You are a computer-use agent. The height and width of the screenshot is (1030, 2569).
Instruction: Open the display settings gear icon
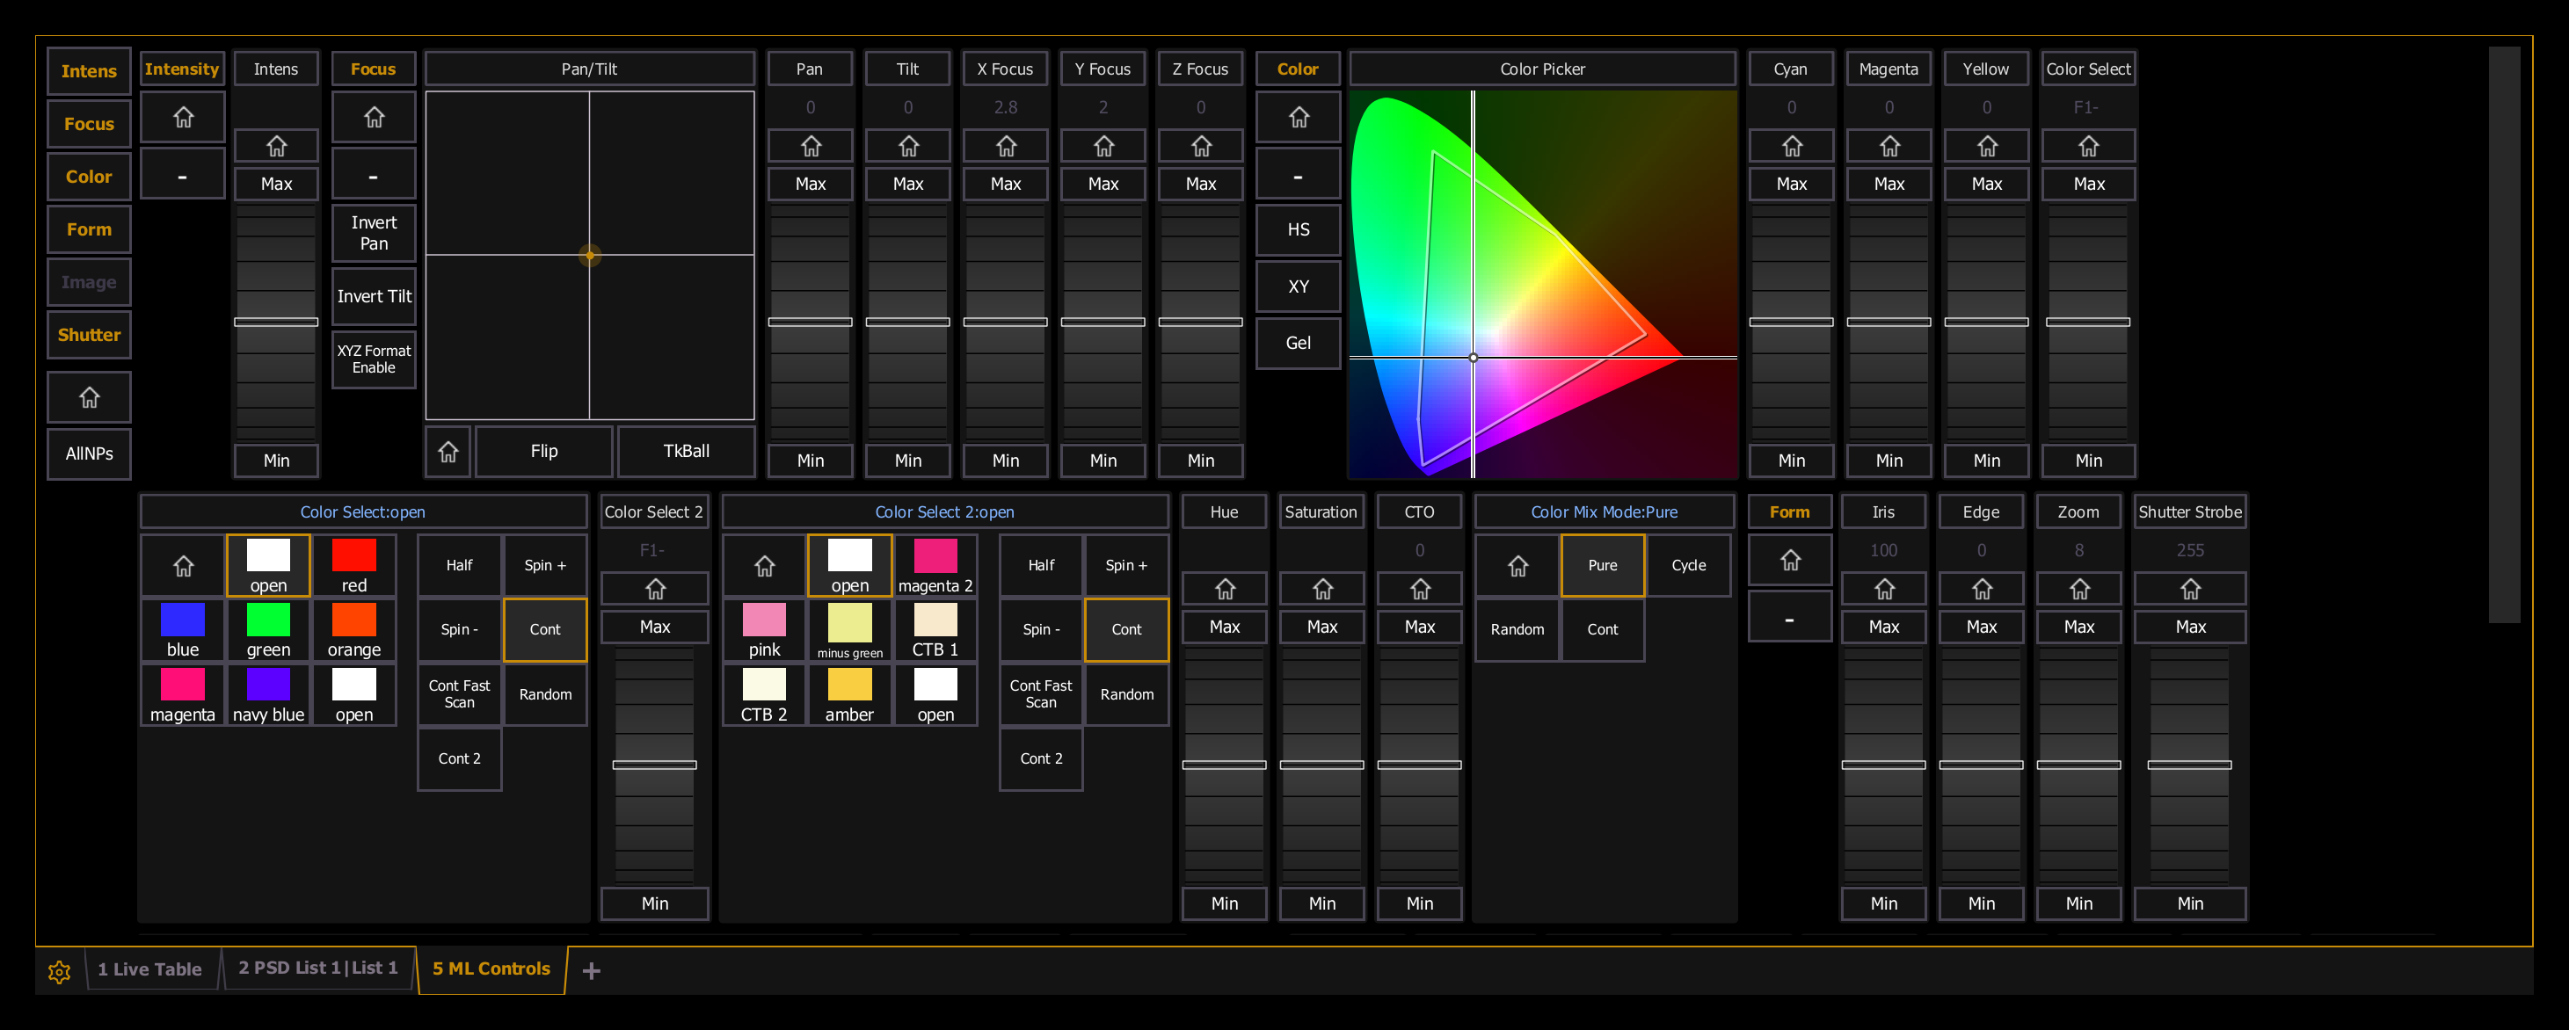[59, 971]
